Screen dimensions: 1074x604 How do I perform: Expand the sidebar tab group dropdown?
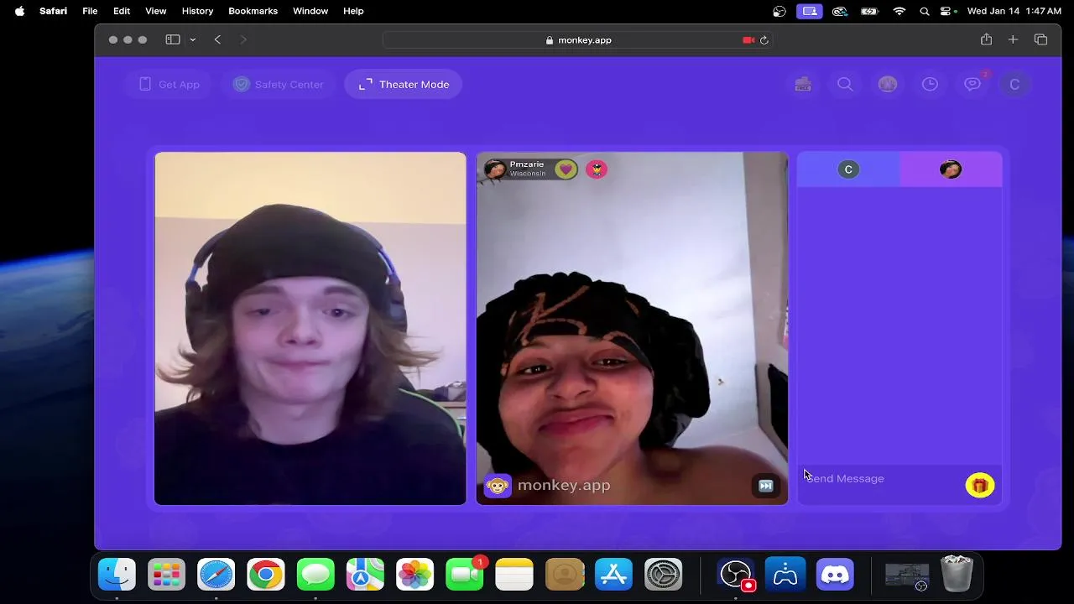[193, 39]
